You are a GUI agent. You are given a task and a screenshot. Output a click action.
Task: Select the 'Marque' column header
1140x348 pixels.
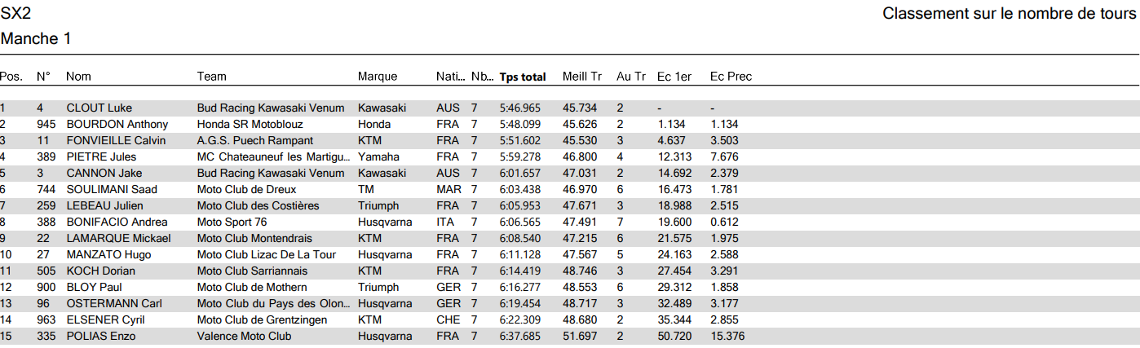[x=378, y=77]
